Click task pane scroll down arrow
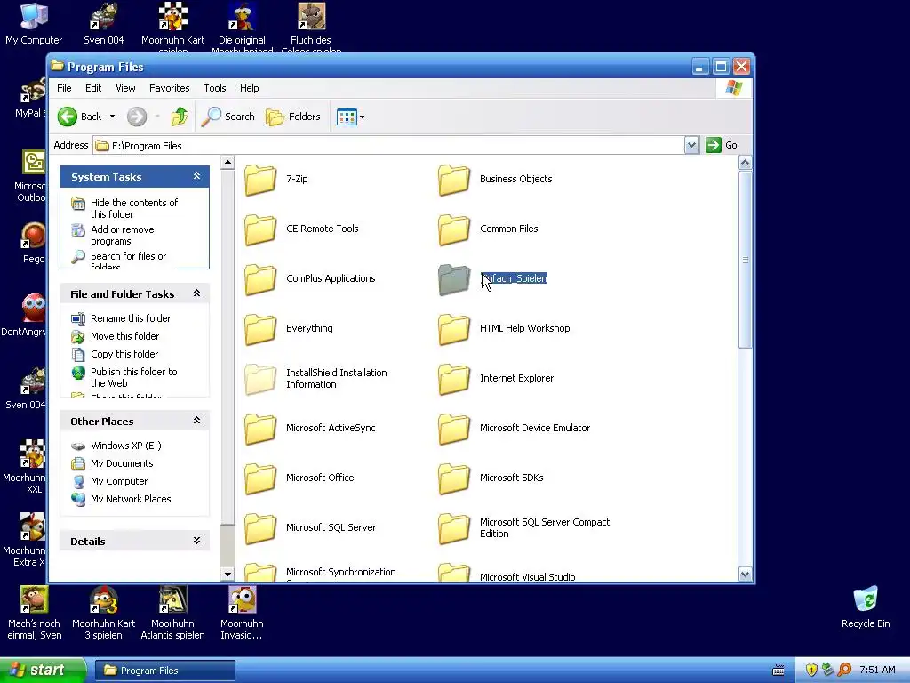 227,575
